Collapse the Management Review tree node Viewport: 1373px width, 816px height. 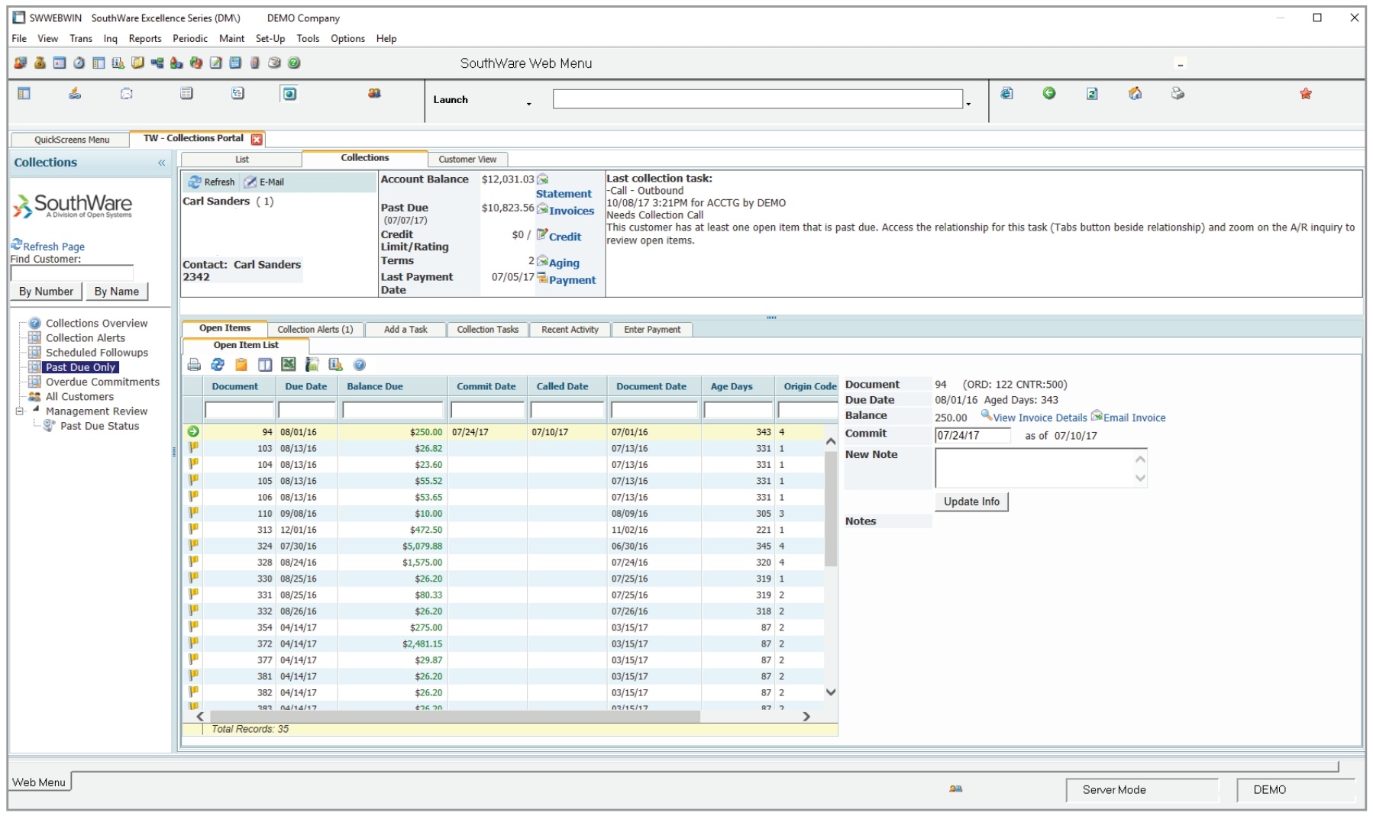(x=20, y=411)
